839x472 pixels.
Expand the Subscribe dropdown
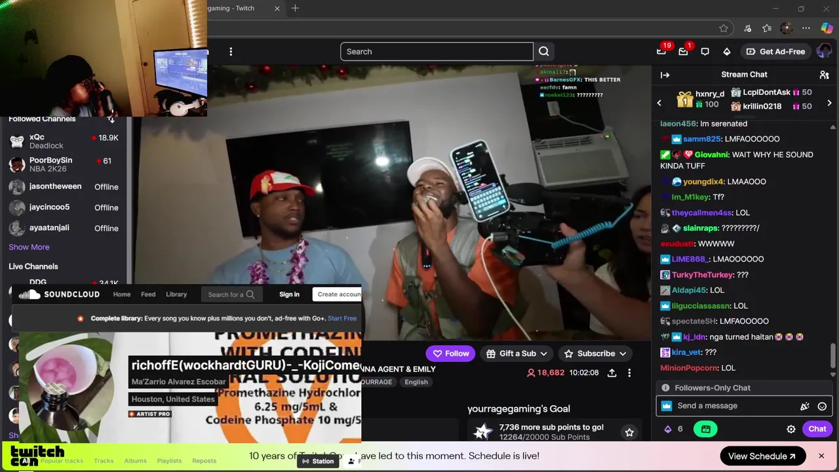click(x=595, y=353)
